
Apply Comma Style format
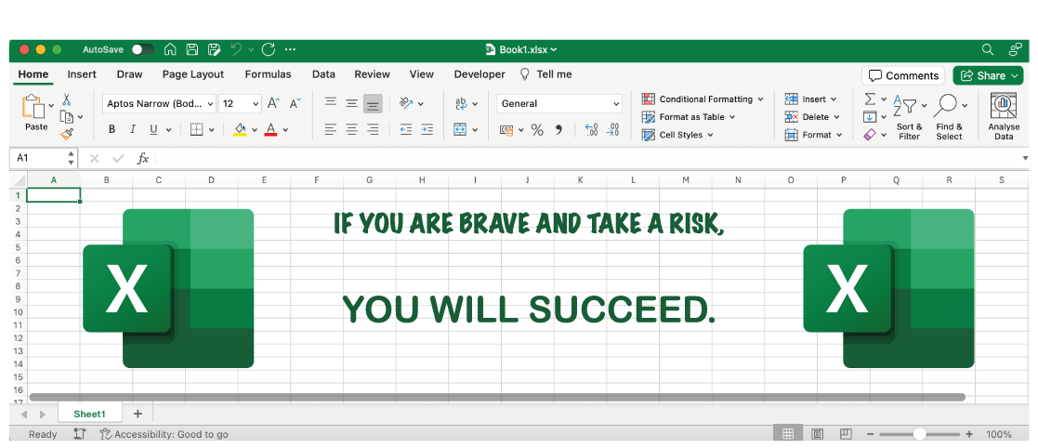pyautogui.click(x=558, y=130)
